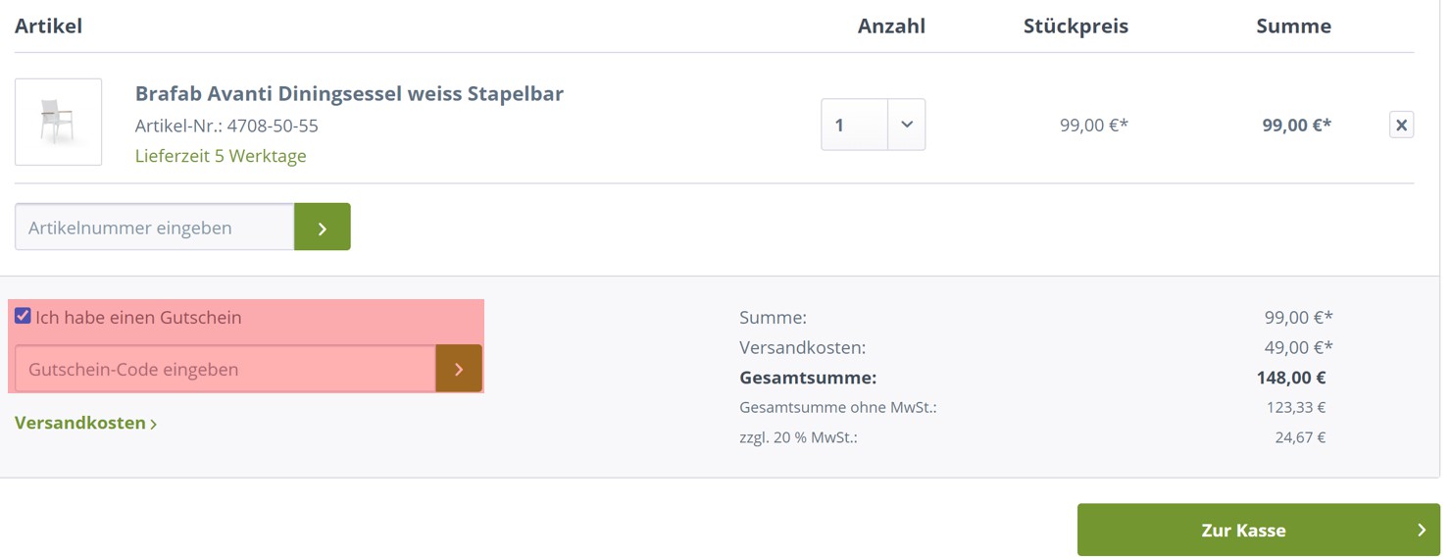Viewport: 1451px width, 560px height.
Task: Submit the article number with green arrow
Action: 323,228
